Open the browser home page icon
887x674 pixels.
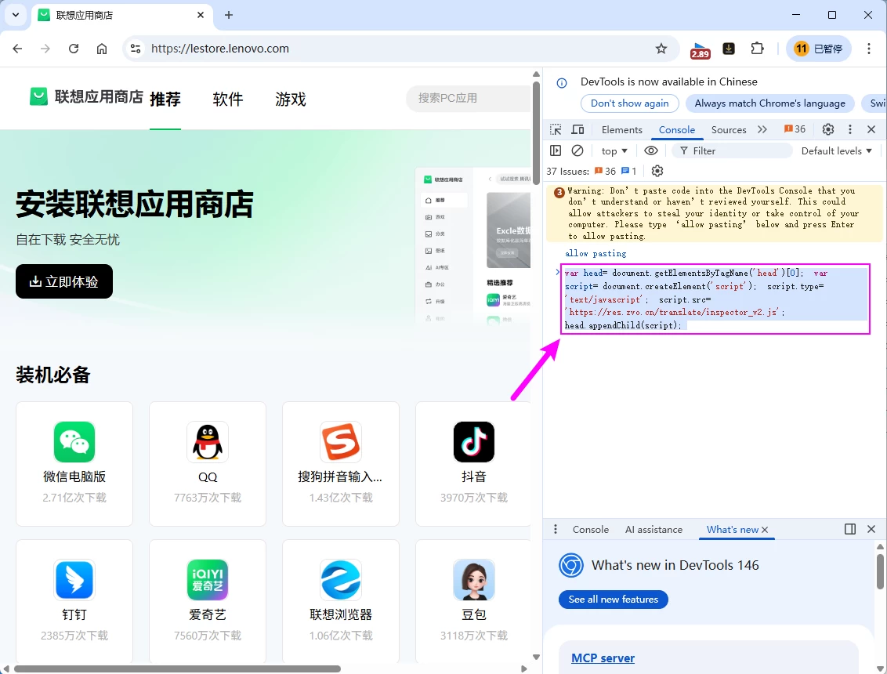click(102, 49)
